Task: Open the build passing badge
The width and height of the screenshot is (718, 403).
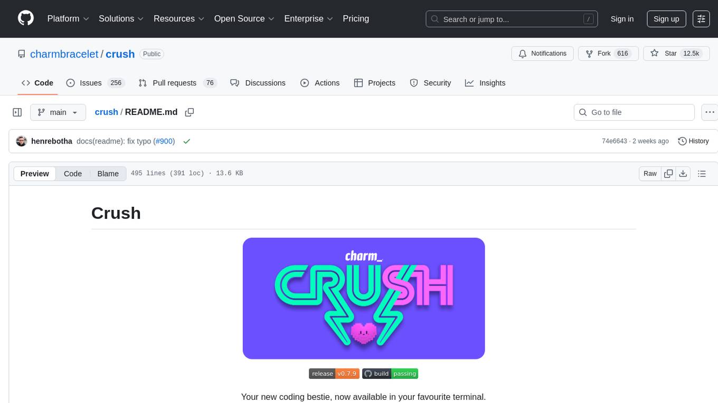Action: pyautogui.click(x=390, y=373)
